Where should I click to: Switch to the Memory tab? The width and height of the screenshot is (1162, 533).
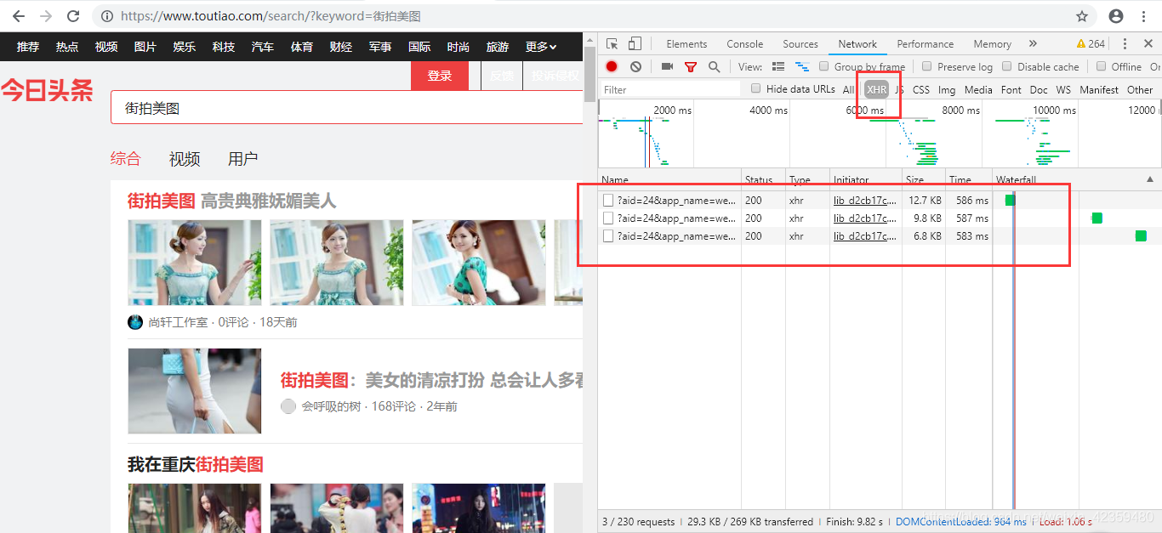coord(993,44)
